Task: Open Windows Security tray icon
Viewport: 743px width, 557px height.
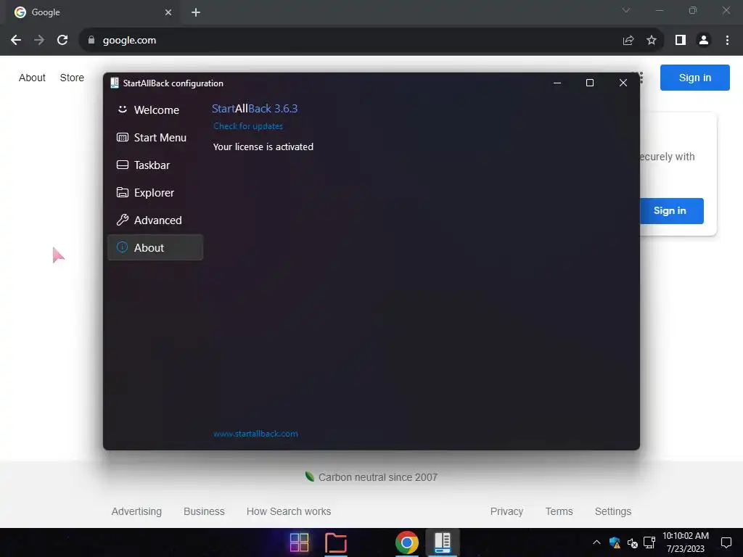Action: (615, 542)
